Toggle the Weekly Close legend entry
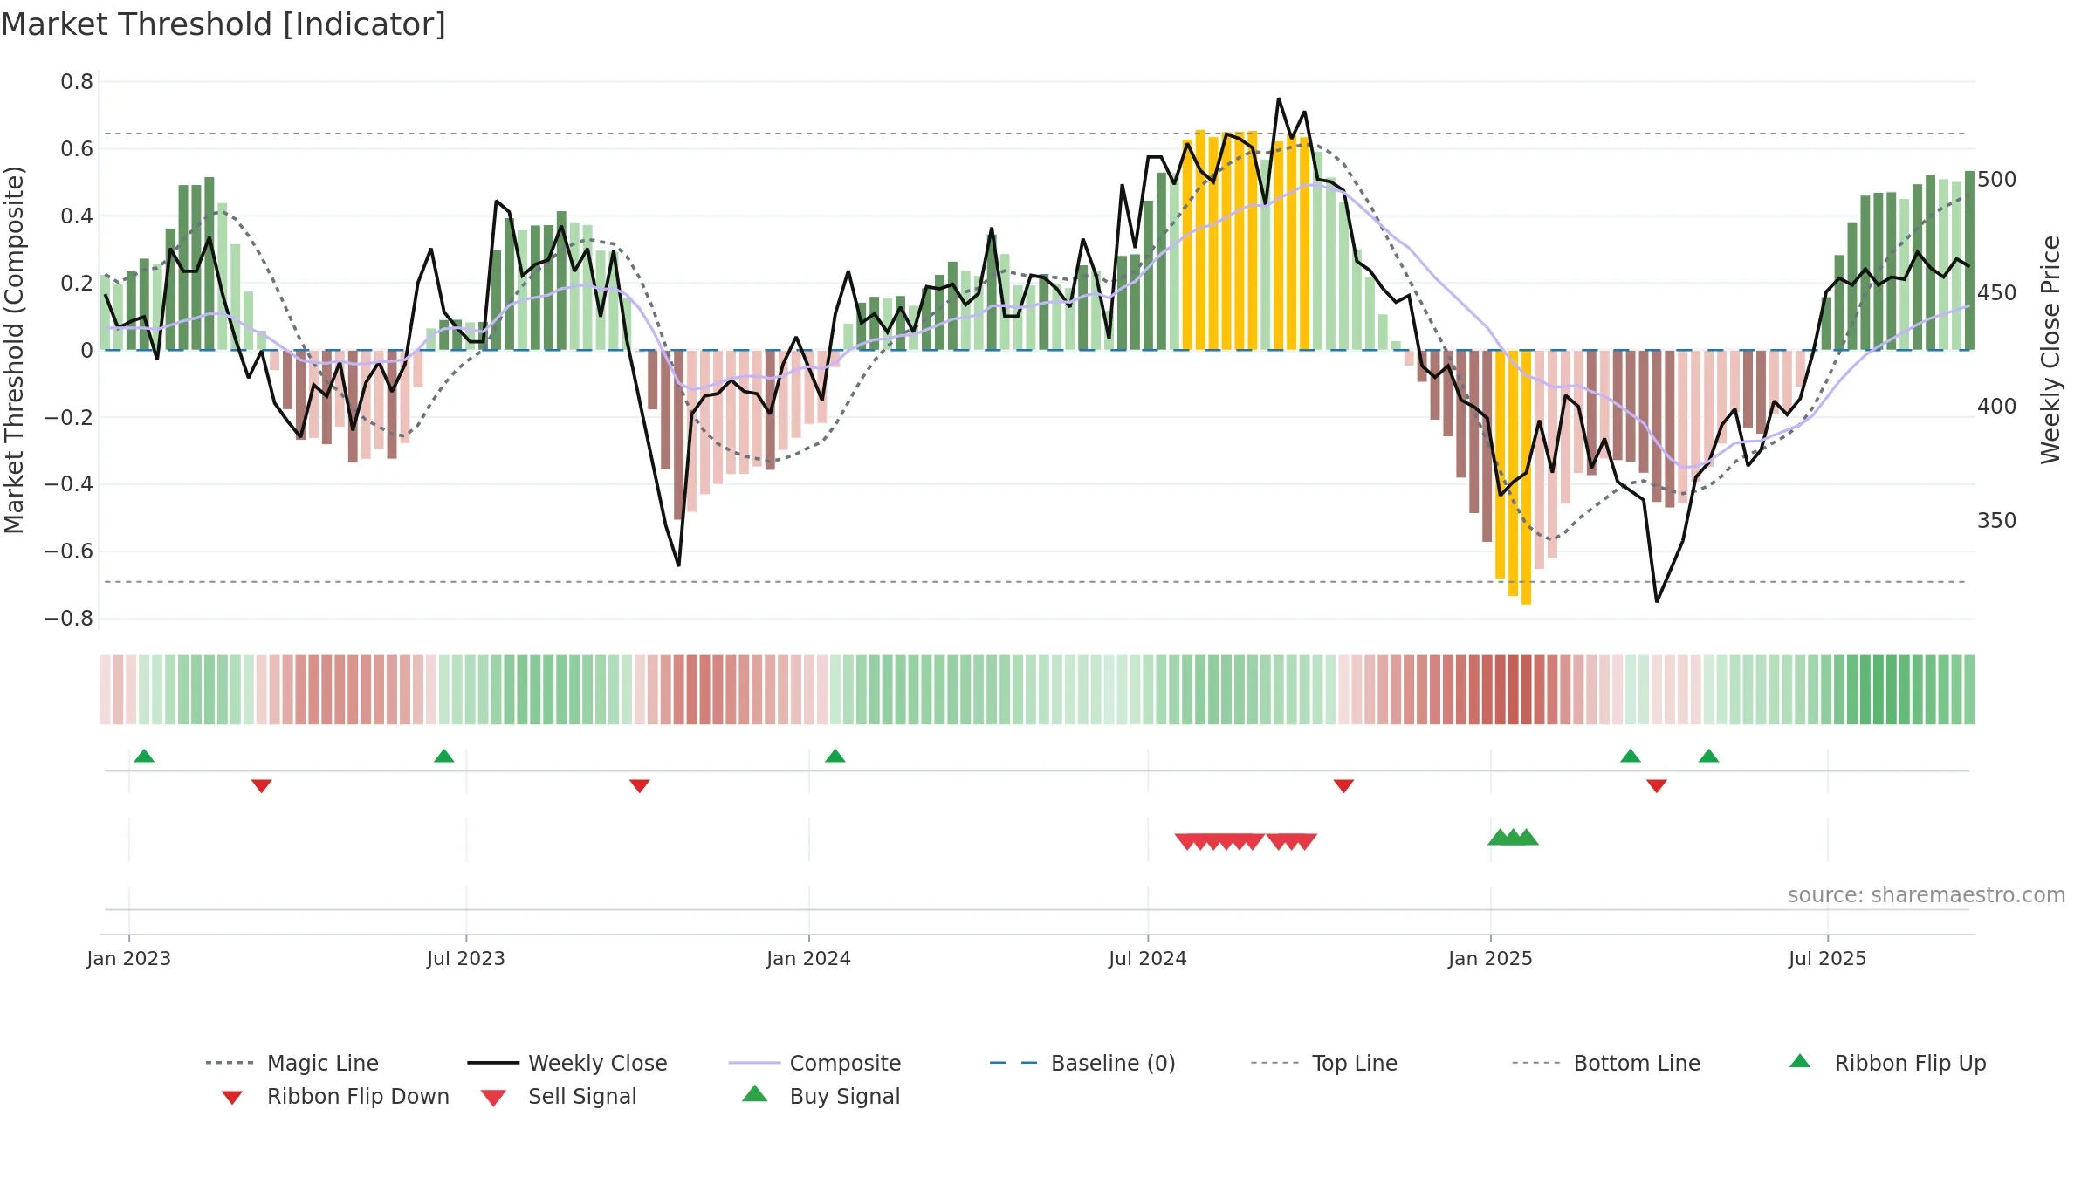2095x1178 pixels. pyautogui.click(x=567, y=1063)
